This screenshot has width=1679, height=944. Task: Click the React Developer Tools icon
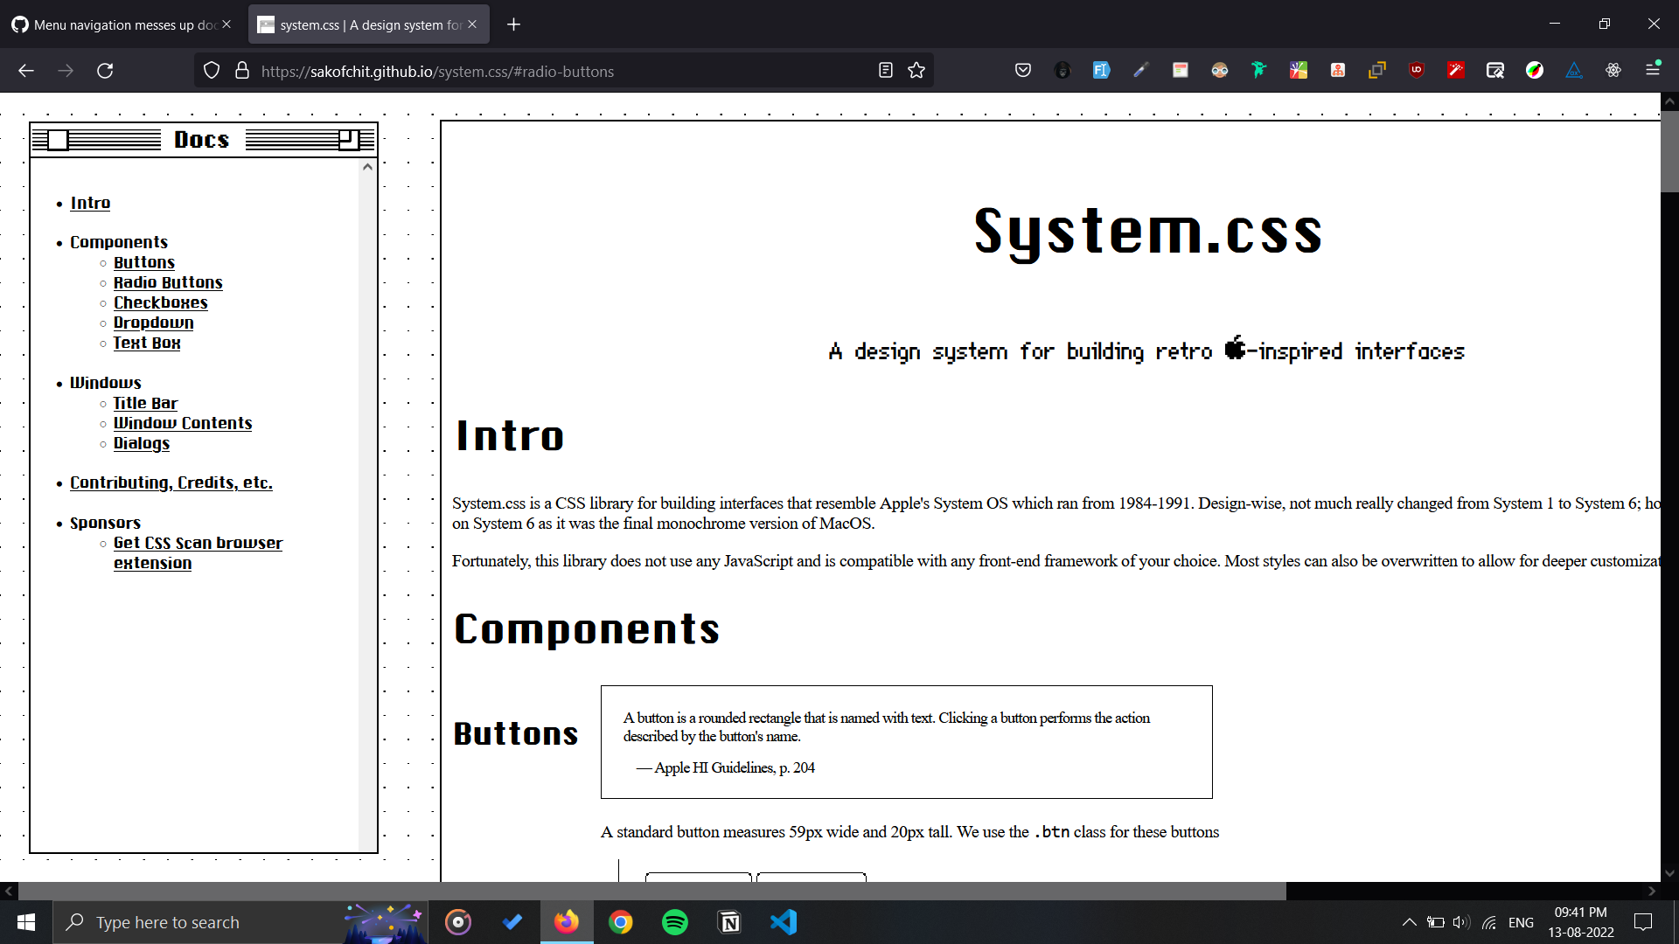(x=1613, y=71)
